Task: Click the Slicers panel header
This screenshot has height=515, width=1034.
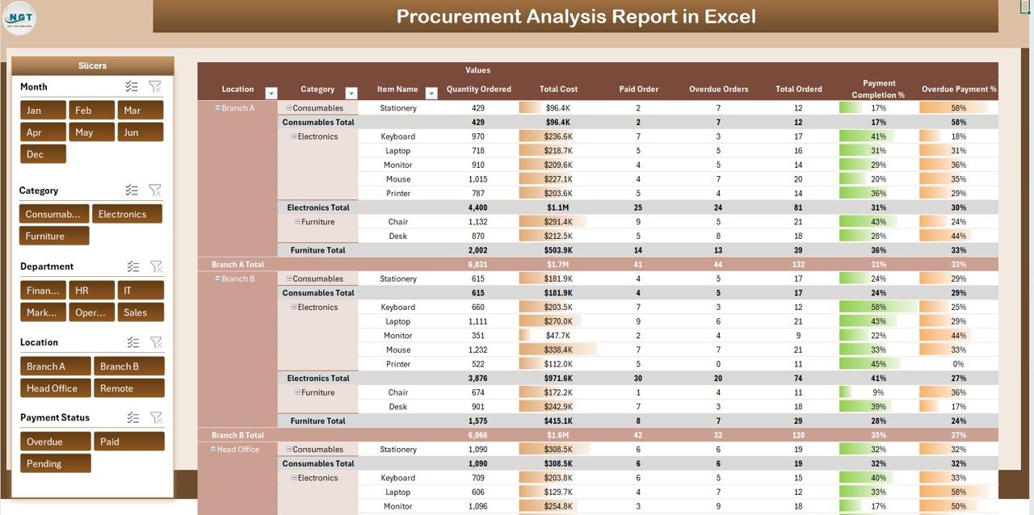Action: click(x=92, y=65)
